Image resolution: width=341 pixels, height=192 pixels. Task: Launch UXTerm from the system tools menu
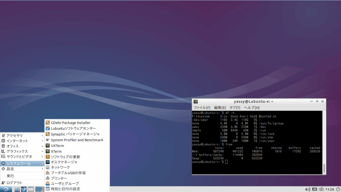coord(77,146)
